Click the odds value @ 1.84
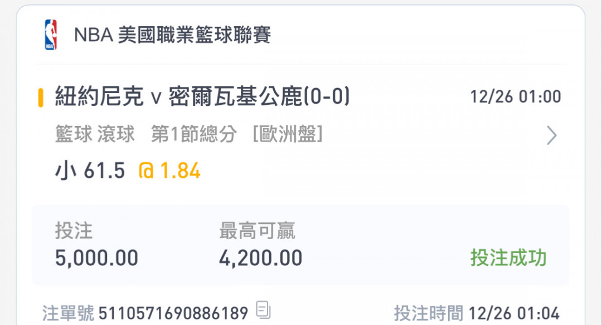 [169, 170]
